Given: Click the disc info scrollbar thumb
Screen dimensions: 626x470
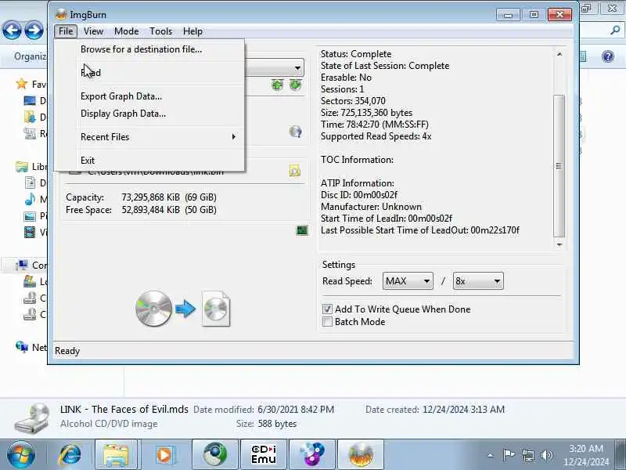Looking at the screenshot, I should [x=559, y=166].
